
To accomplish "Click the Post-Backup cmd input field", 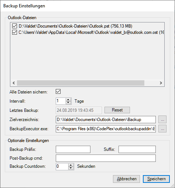I will (x=106, y=158).
